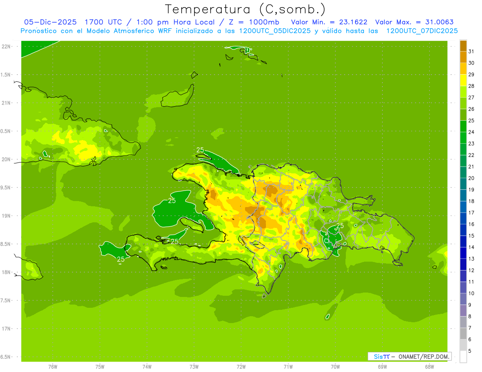Click the '75W' longitude label
The width and height of the screenshot is (482, 372).
(100, 366)
